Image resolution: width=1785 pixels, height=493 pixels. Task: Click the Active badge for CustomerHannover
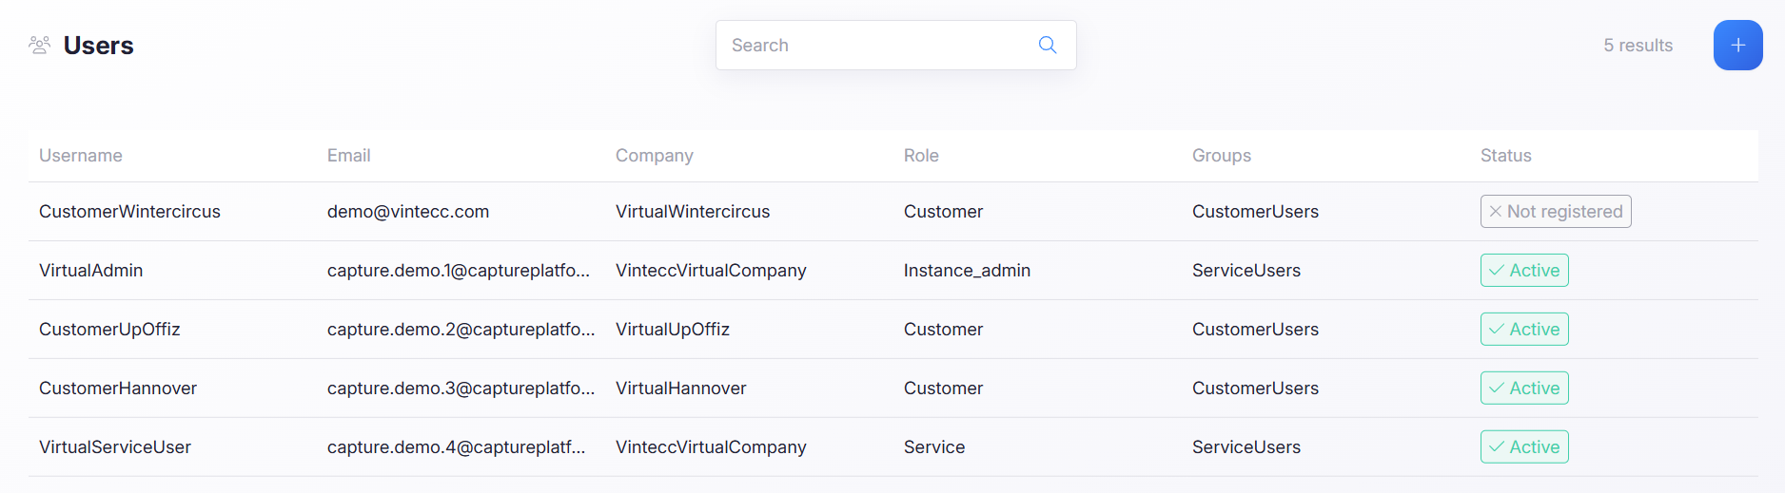pyautogui.click(x=1524, y=389)
